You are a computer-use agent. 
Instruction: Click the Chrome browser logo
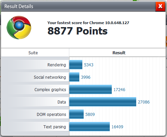19,27
